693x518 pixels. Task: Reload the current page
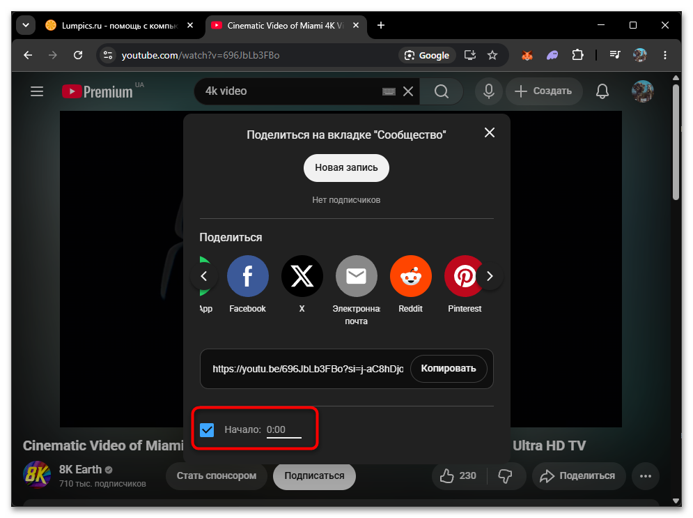[78, 55]
